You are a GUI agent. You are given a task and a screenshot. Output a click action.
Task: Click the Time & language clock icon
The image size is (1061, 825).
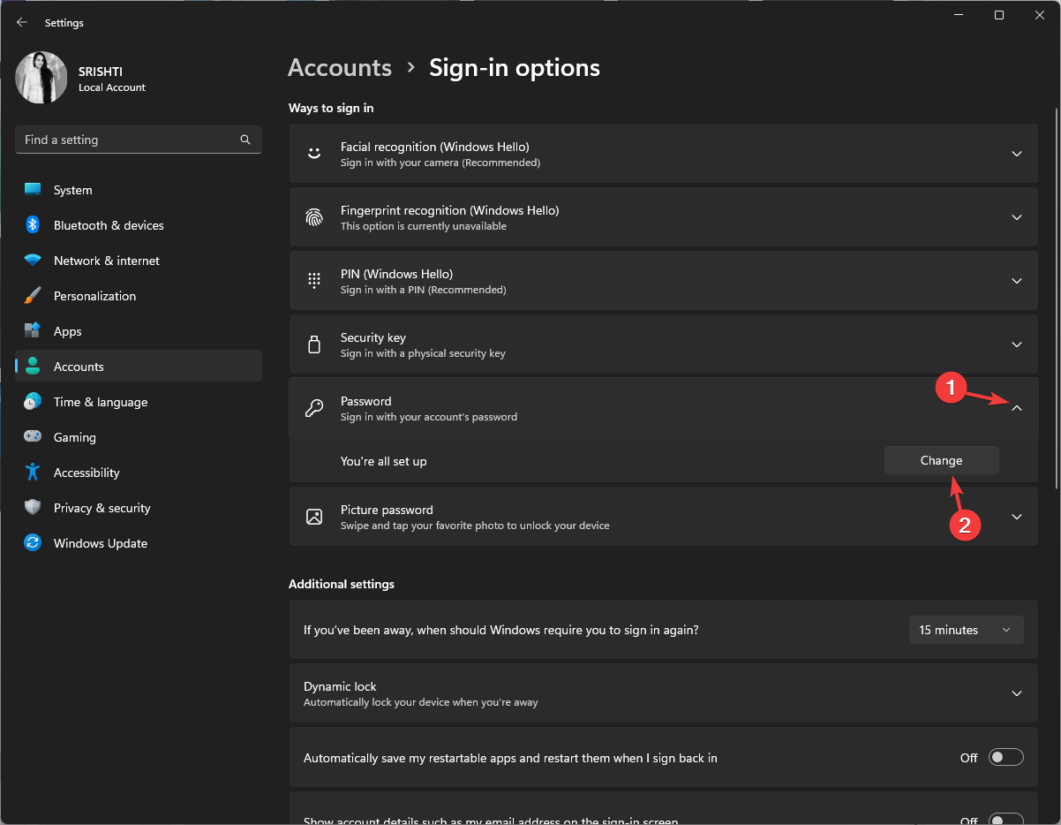[x=33, y=402]
